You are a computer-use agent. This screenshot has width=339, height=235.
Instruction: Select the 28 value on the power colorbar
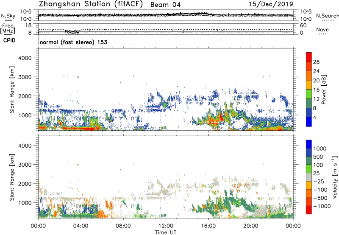pos(316,62)
